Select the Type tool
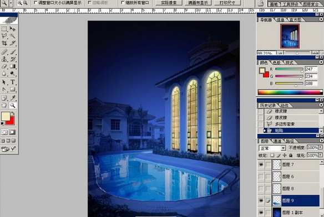324x217 pixels. (x=13, y=82)
